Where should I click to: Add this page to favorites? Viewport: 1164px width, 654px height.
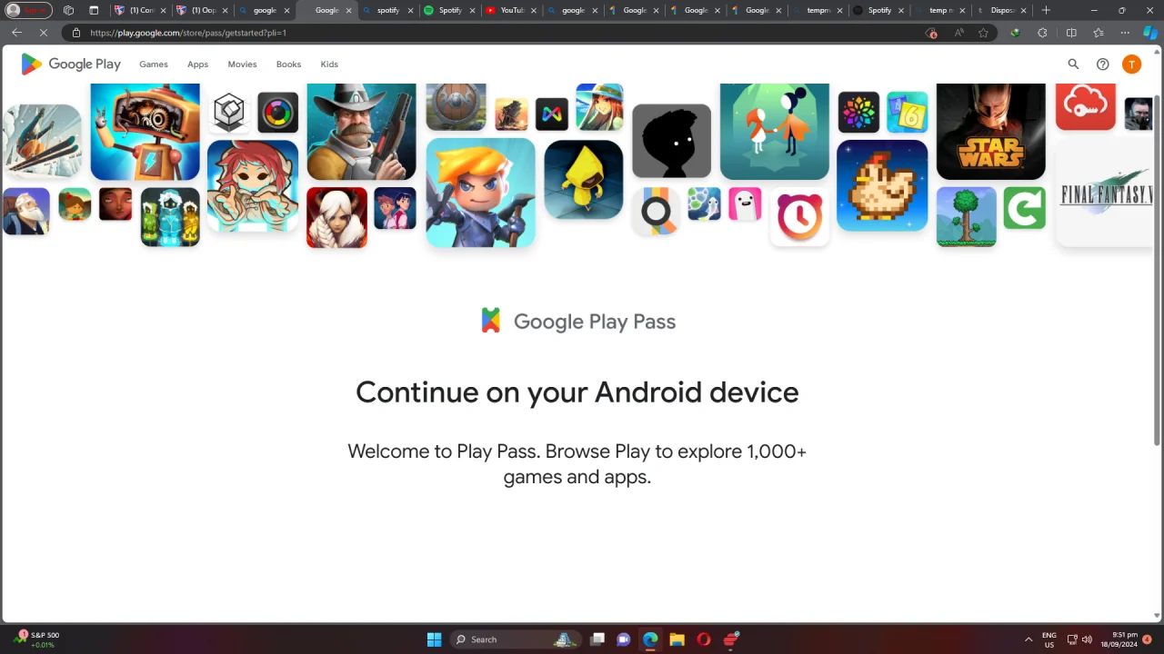click(983, 33)
